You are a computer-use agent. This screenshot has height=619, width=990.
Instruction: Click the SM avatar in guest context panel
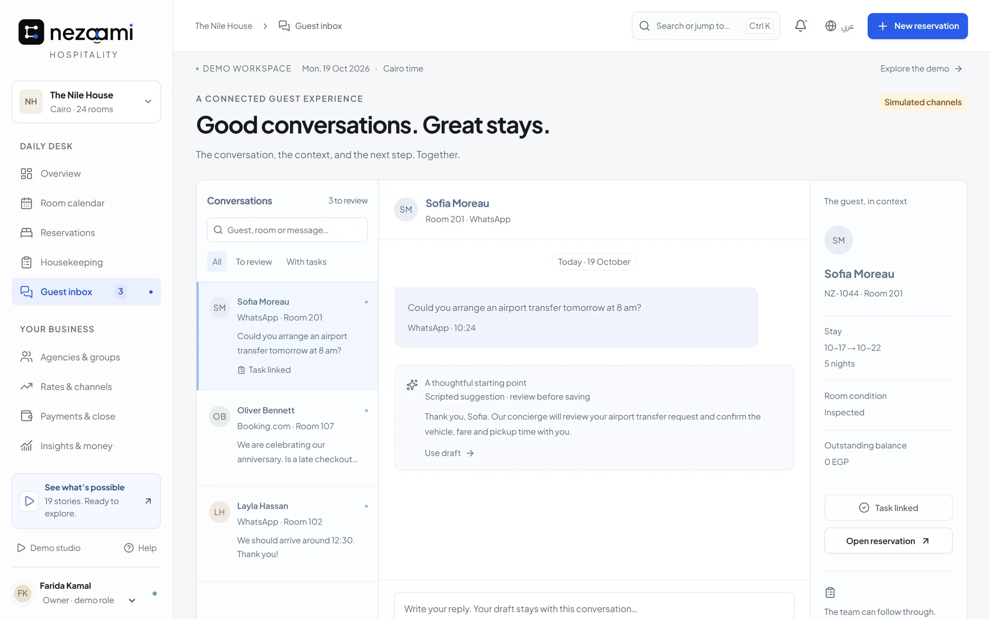coord(838,240)
